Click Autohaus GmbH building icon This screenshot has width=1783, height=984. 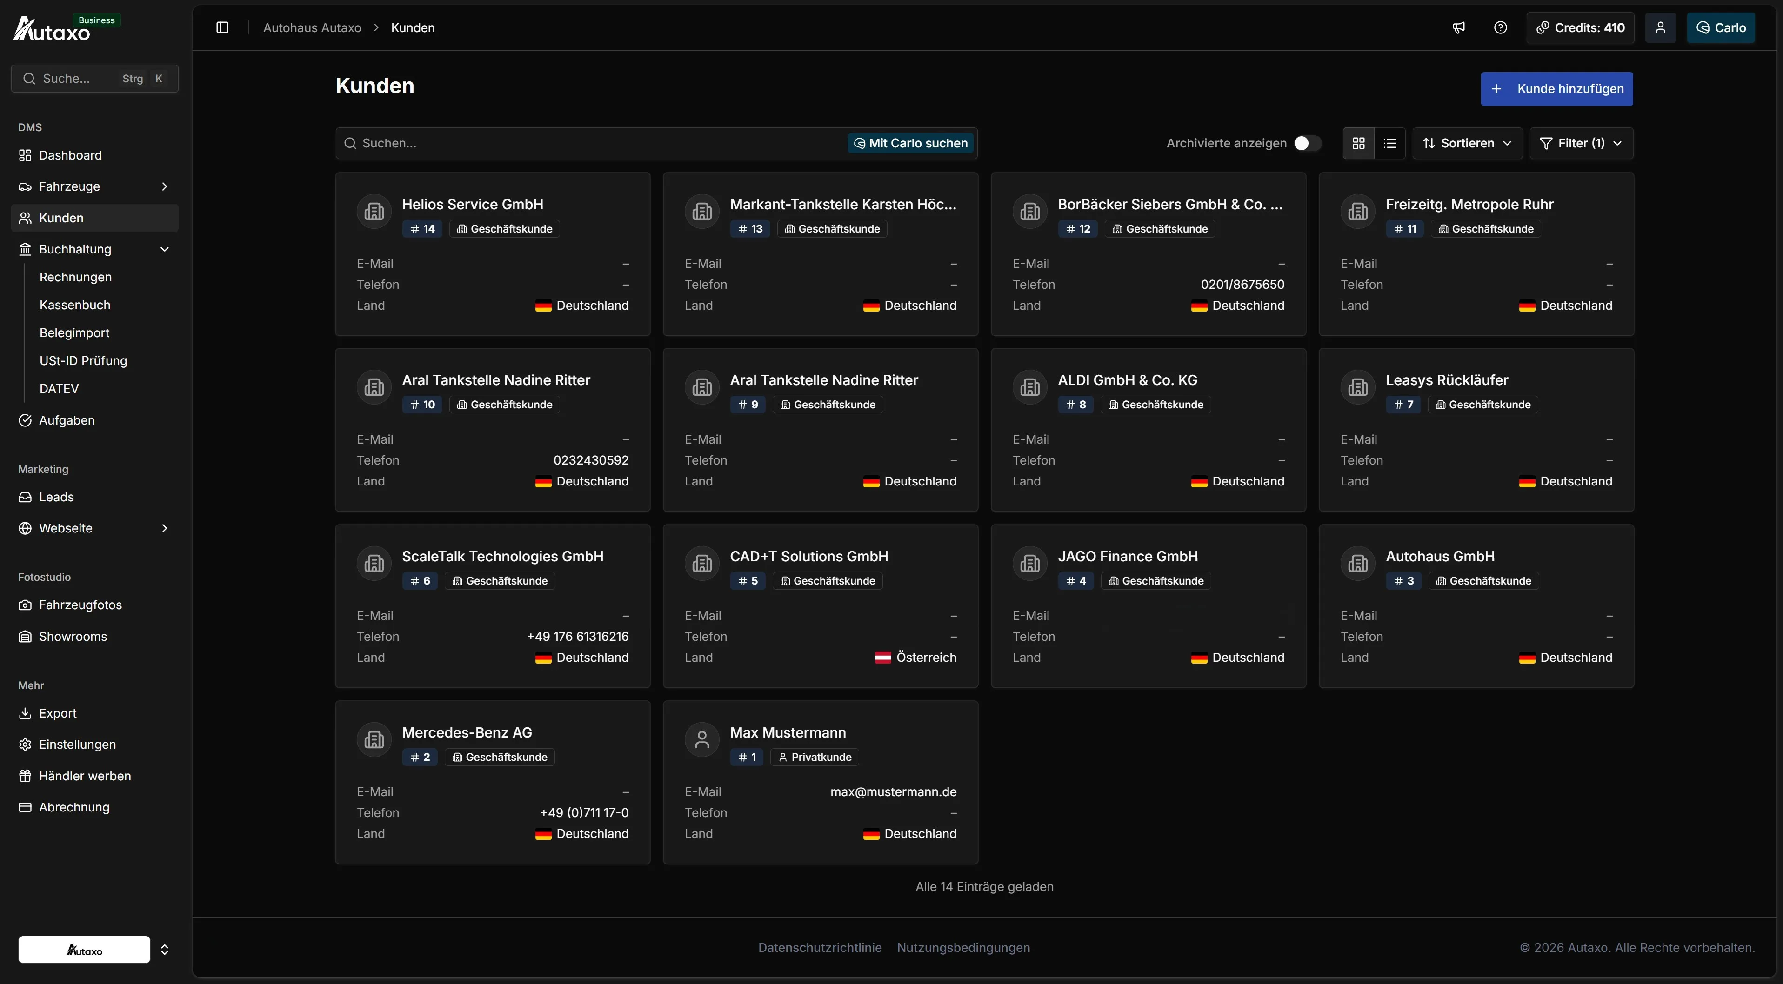[1358, 563]
